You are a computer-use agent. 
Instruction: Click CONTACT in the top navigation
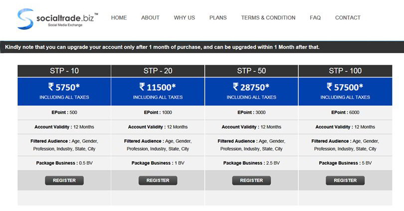348,18
